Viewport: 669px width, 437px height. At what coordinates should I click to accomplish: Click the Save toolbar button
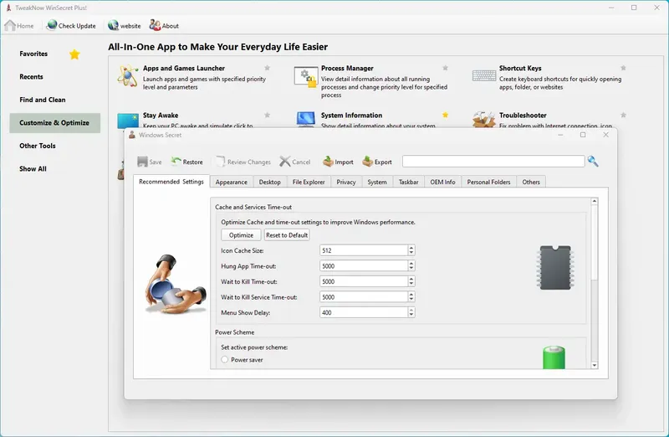tap(150, 162)
